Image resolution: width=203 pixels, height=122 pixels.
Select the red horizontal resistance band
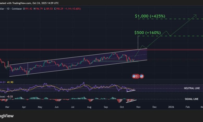pos(78,49)
